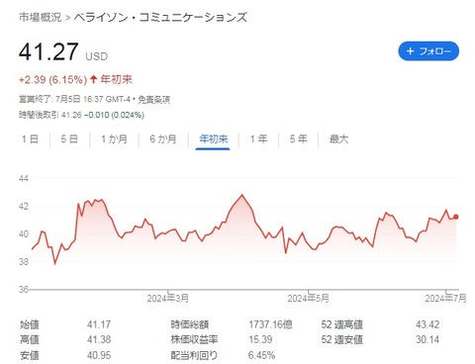Switch to the 6か月 range tab
This screenshot has width=475, height=364.
[163, 138]
